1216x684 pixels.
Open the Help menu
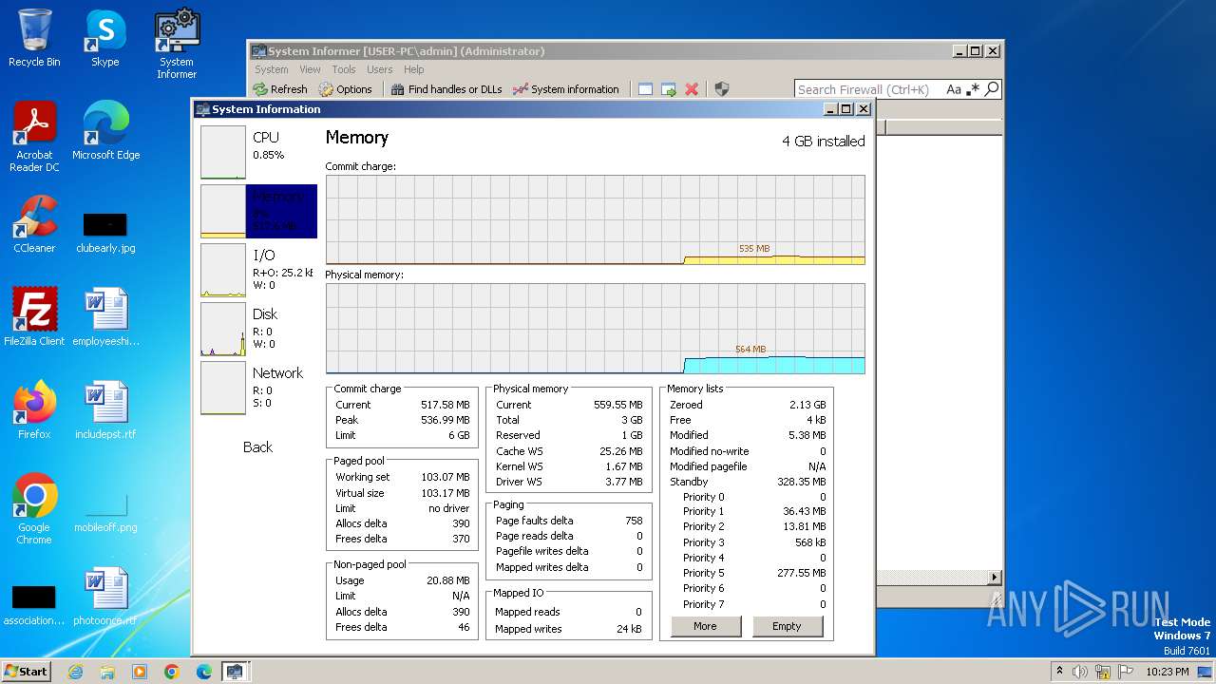point(413,69)
